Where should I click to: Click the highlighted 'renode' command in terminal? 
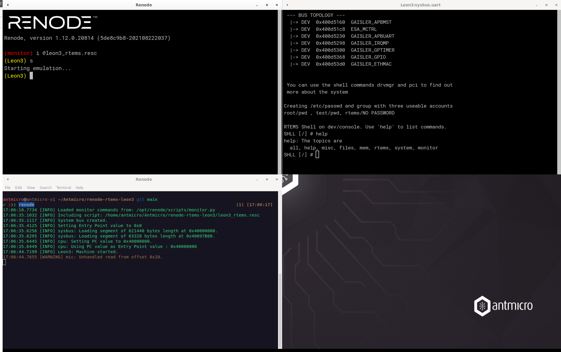click(x=26, y=205)
